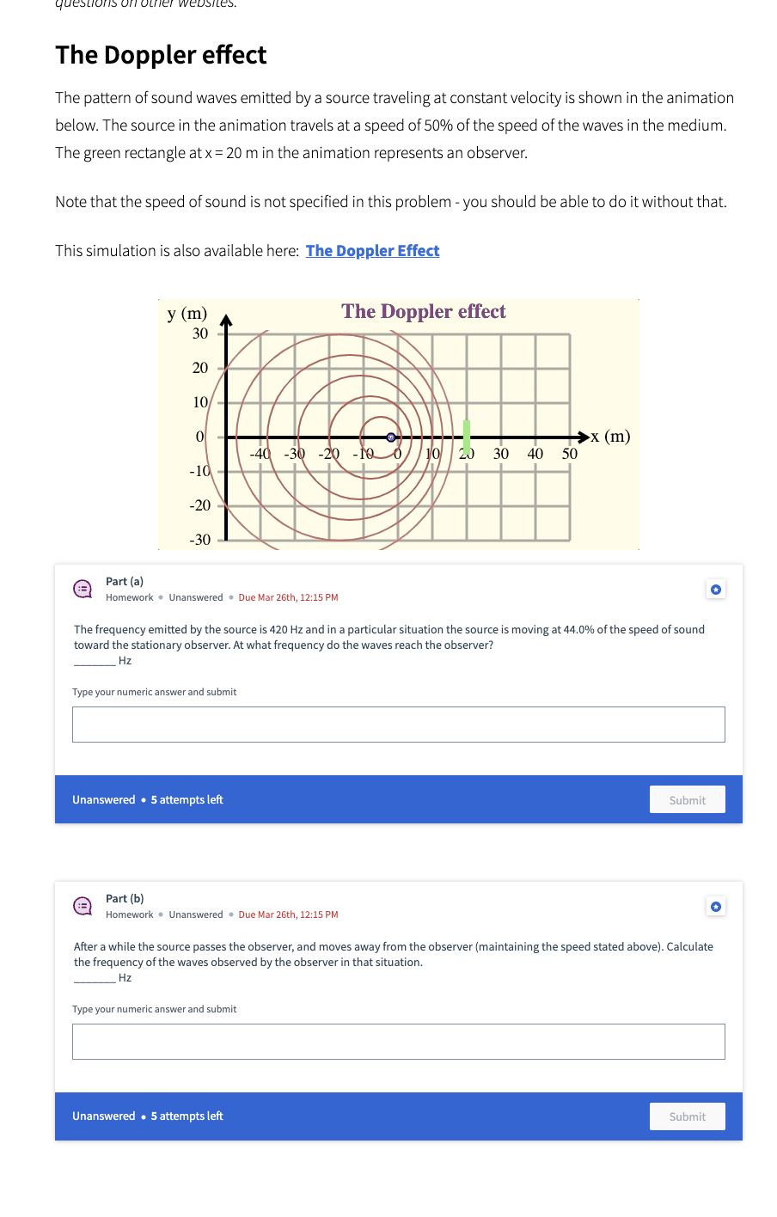The image size is (777, 1217).
Task: Click the y-axis arrow in the simulation
Action: point(225,320)
